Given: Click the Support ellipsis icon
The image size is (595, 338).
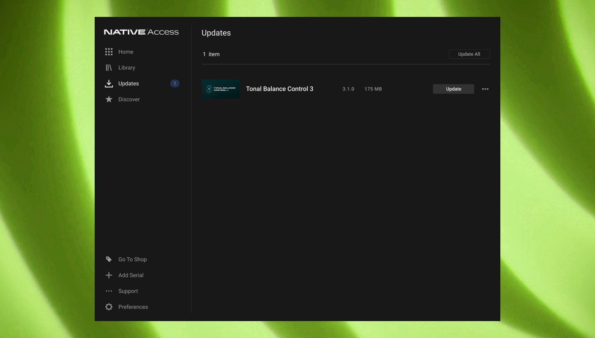Looking at the screenshot, I should pyautogui.click(x=109, y=291).
